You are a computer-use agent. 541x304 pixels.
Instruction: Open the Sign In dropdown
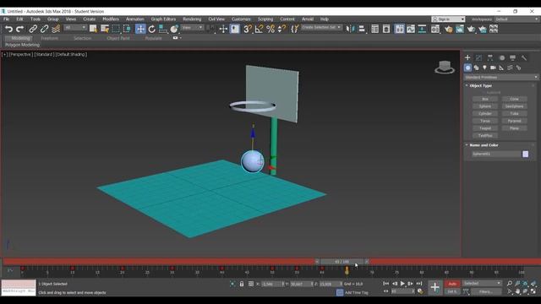coord(448,19)
